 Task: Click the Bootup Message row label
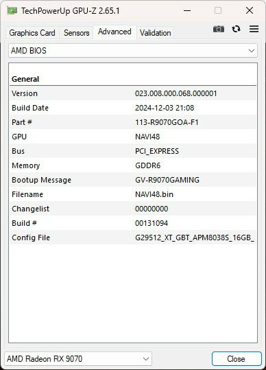(x=41, y=180)
